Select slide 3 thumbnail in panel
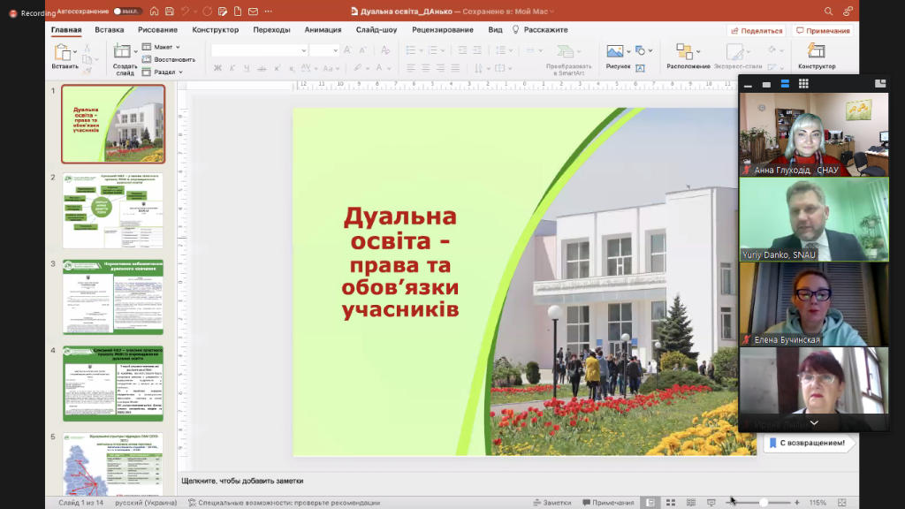 (113, 297)
